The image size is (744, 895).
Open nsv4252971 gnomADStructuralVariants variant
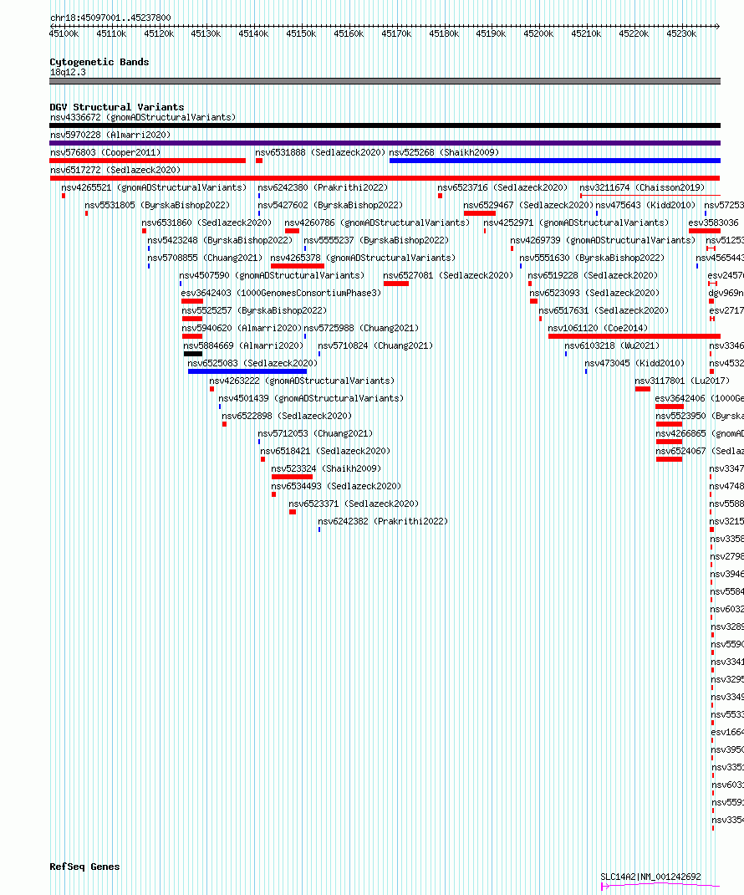576,223
